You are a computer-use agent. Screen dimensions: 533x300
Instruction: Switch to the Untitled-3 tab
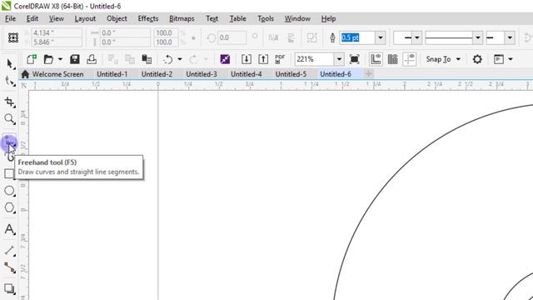click(202, 74)
